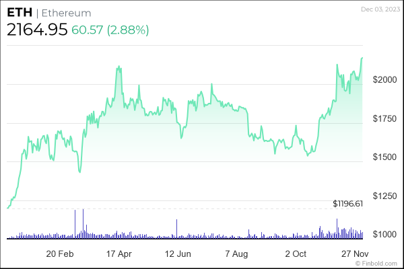
Task: Click the $1750 y-axis label
Action: click(x=382, y=118)
